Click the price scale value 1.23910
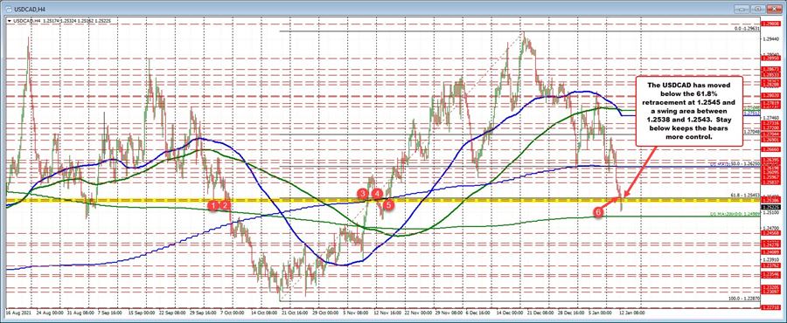 [x=772, y=259]
